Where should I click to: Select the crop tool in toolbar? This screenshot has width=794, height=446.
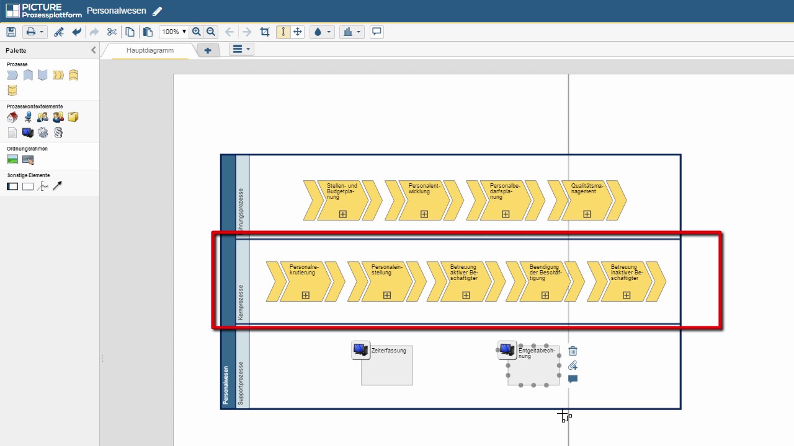click(265, 32)
